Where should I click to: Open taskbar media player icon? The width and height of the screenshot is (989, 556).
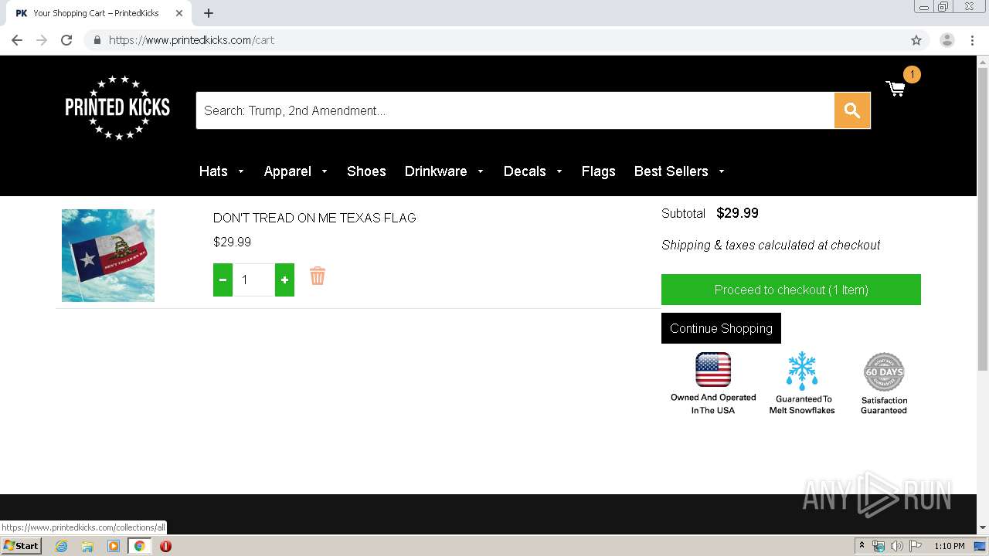point(114,546)
